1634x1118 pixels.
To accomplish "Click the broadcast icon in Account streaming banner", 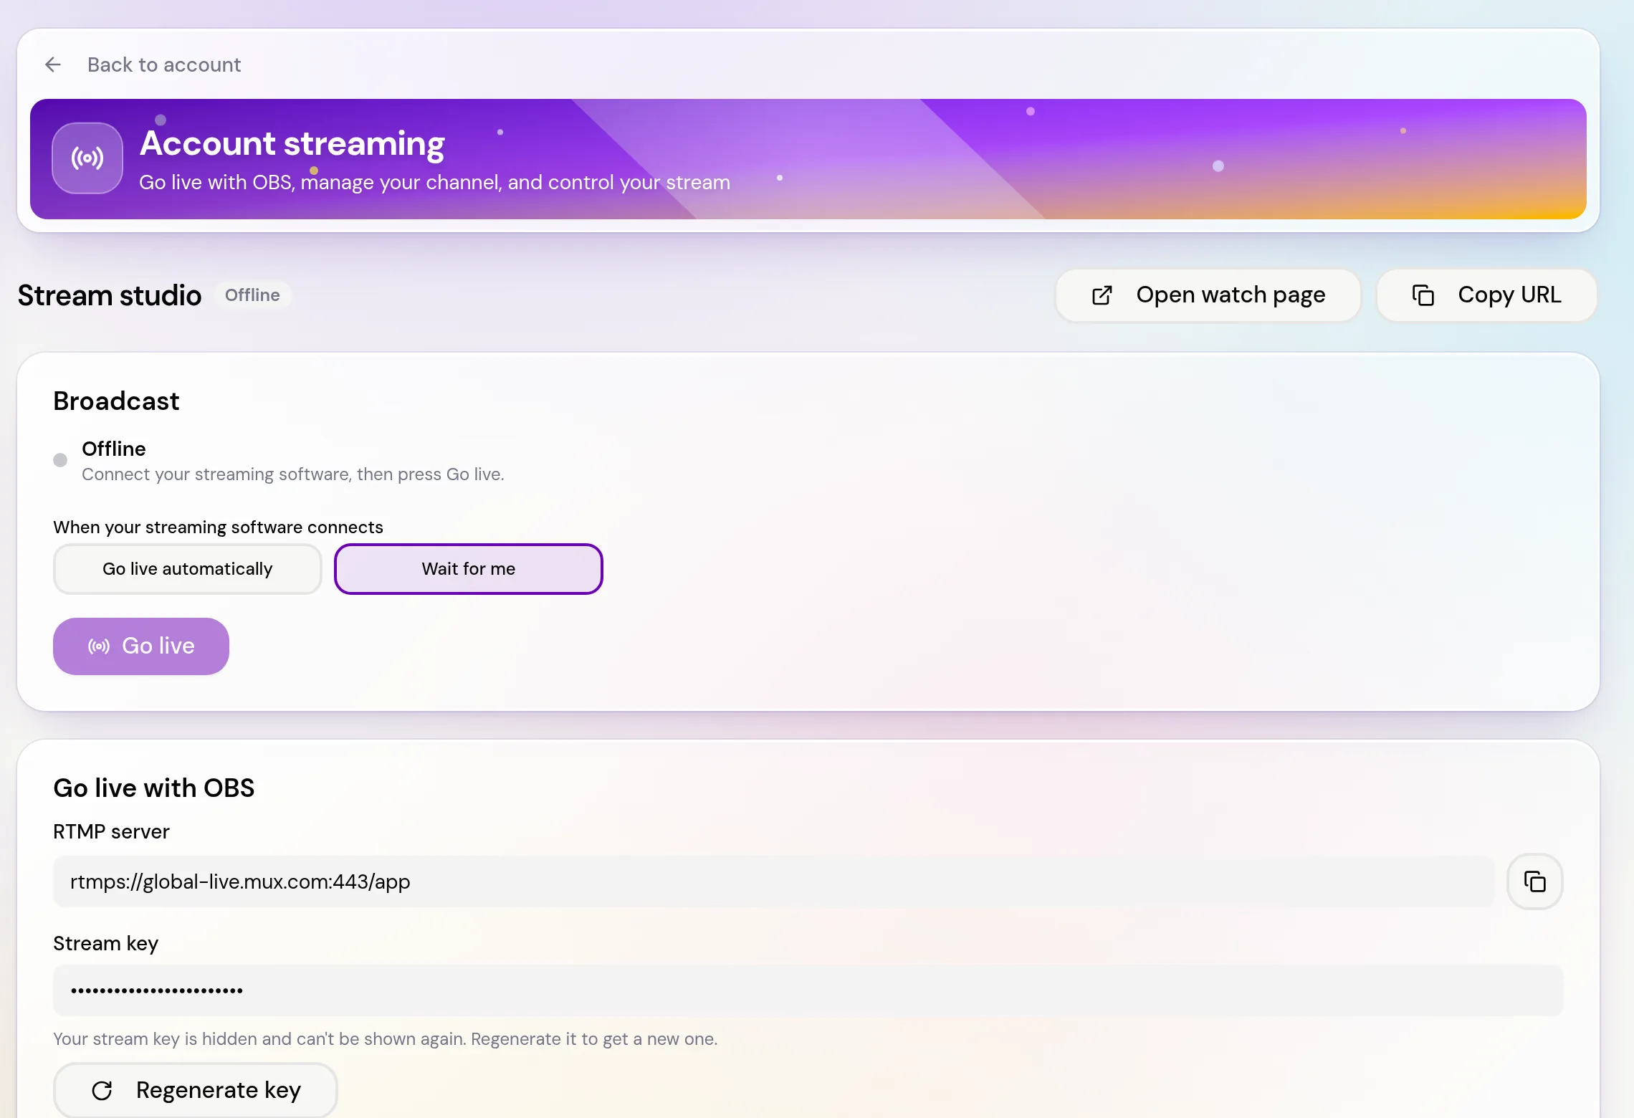I will (87, 158).
